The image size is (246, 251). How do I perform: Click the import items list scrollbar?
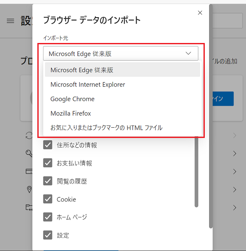tap(197, 172)
